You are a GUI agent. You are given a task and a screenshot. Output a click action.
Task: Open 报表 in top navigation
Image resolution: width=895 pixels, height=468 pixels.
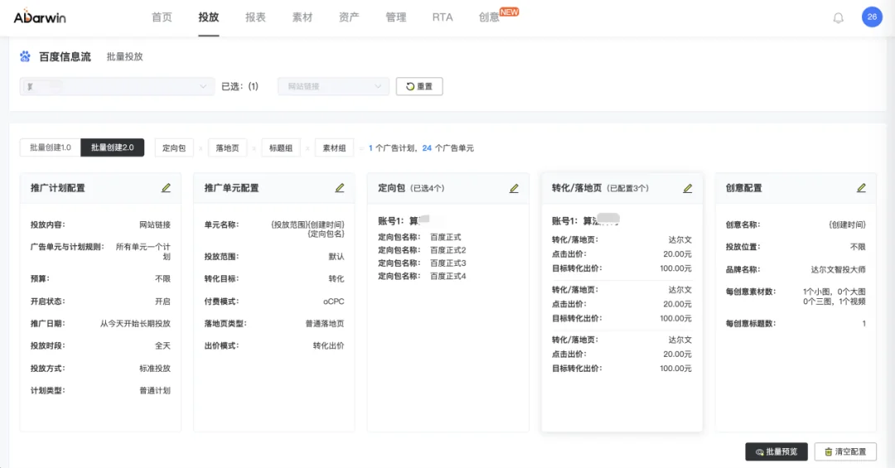255,17
